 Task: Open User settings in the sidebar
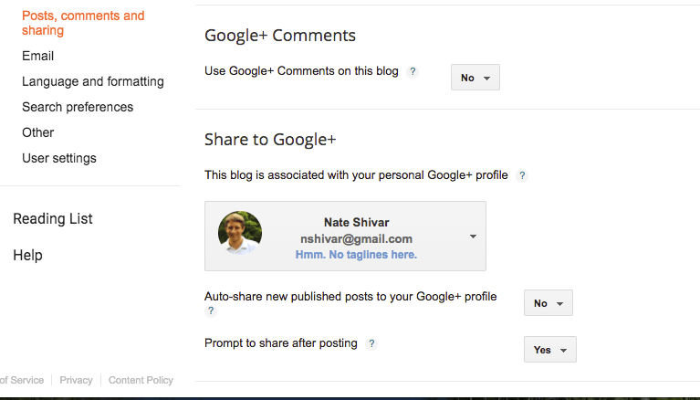[59, 158]
